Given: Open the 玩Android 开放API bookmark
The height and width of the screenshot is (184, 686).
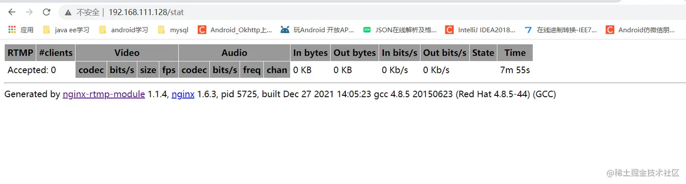Looking at the screenshot, I should (x=318, y=30).
